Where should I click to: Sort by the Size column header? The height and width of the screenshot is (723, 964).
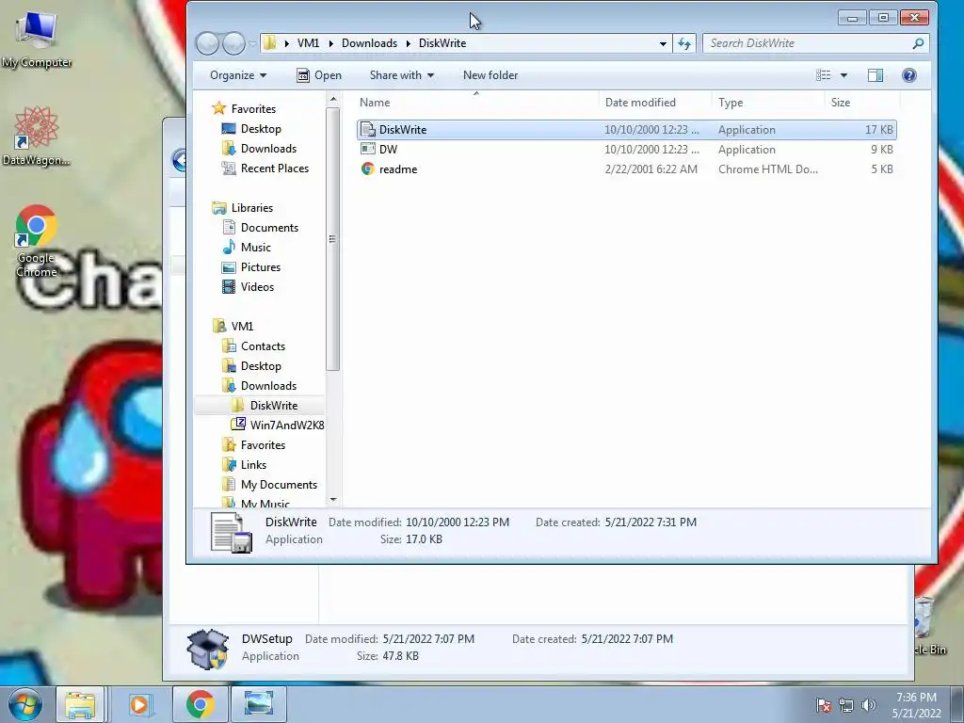(x=862, y=103)
